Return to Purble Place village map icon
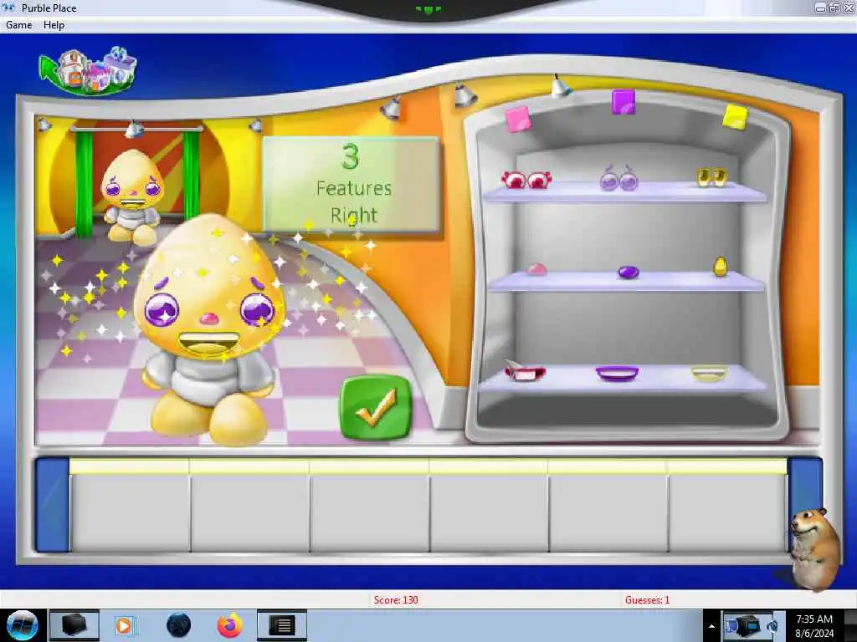857x642 pixels. [87, 71]
